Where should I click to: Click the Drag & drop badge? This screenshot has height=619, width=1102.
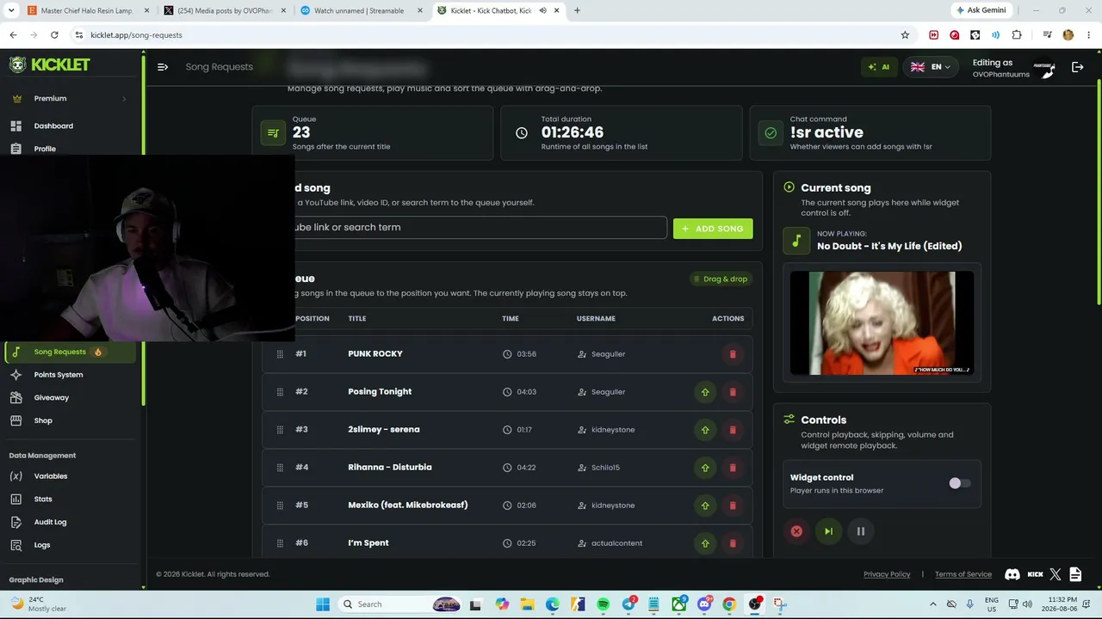click(721, 279)
